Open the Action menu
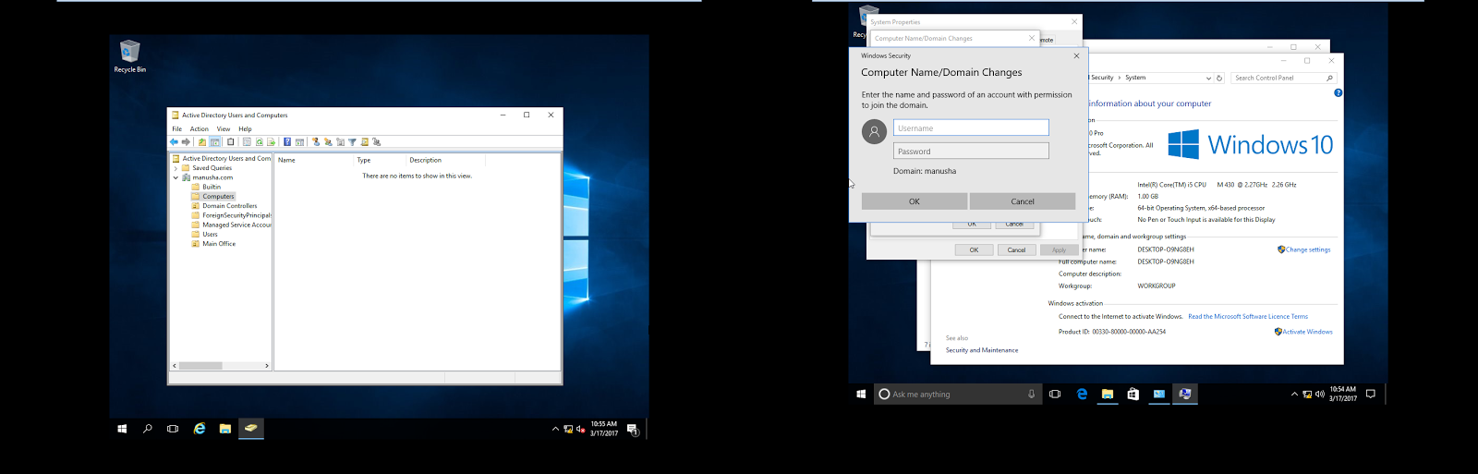 (x=200, y=128)
